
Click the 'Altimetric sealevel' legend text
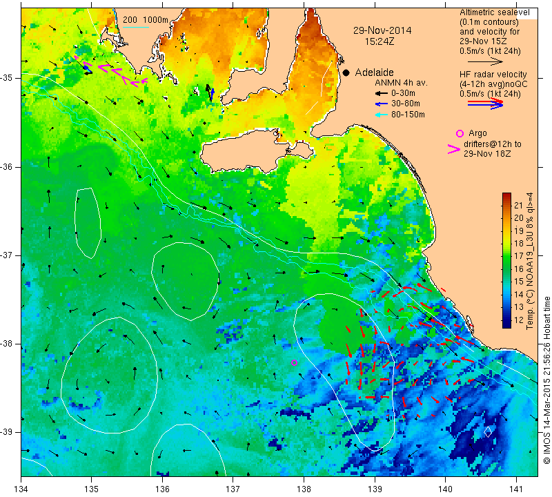click(x=495, y=12)
